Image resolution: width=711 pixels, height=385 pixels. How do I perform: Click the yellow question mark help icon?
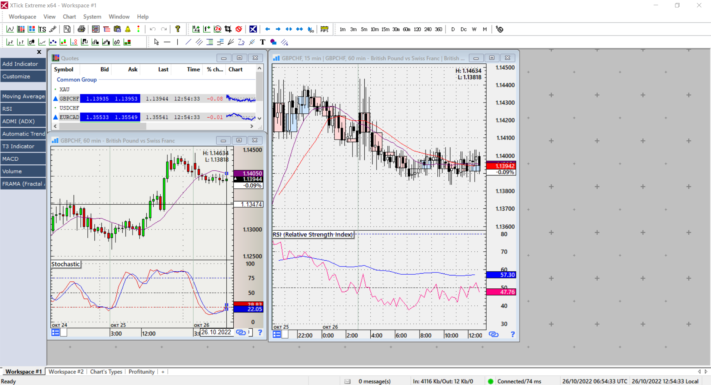click(x=178, y=29)
